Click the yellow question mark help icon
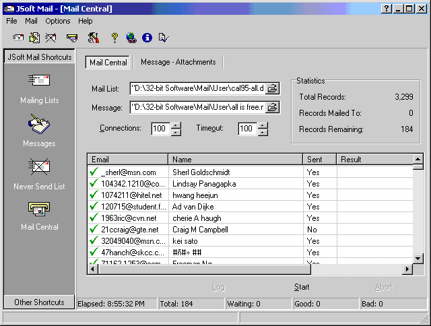Image resolution: width=431 pixels, height=326 pixels. click(x=114, y=38)
